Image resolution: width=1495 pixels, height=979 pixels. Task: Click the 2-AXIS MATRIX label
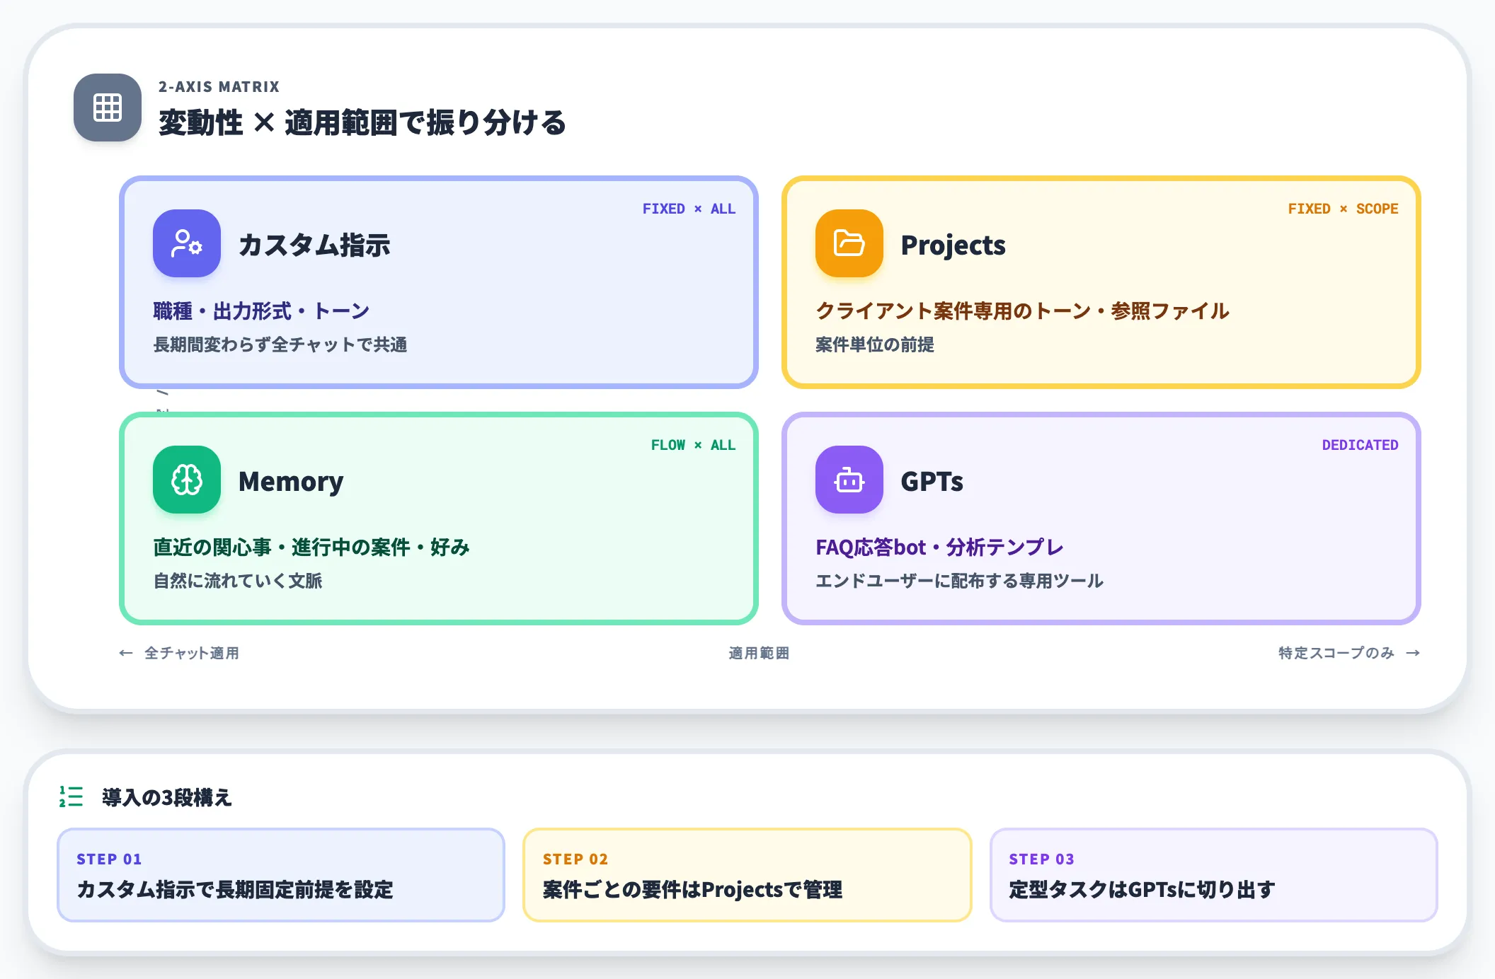coord(219,86)
